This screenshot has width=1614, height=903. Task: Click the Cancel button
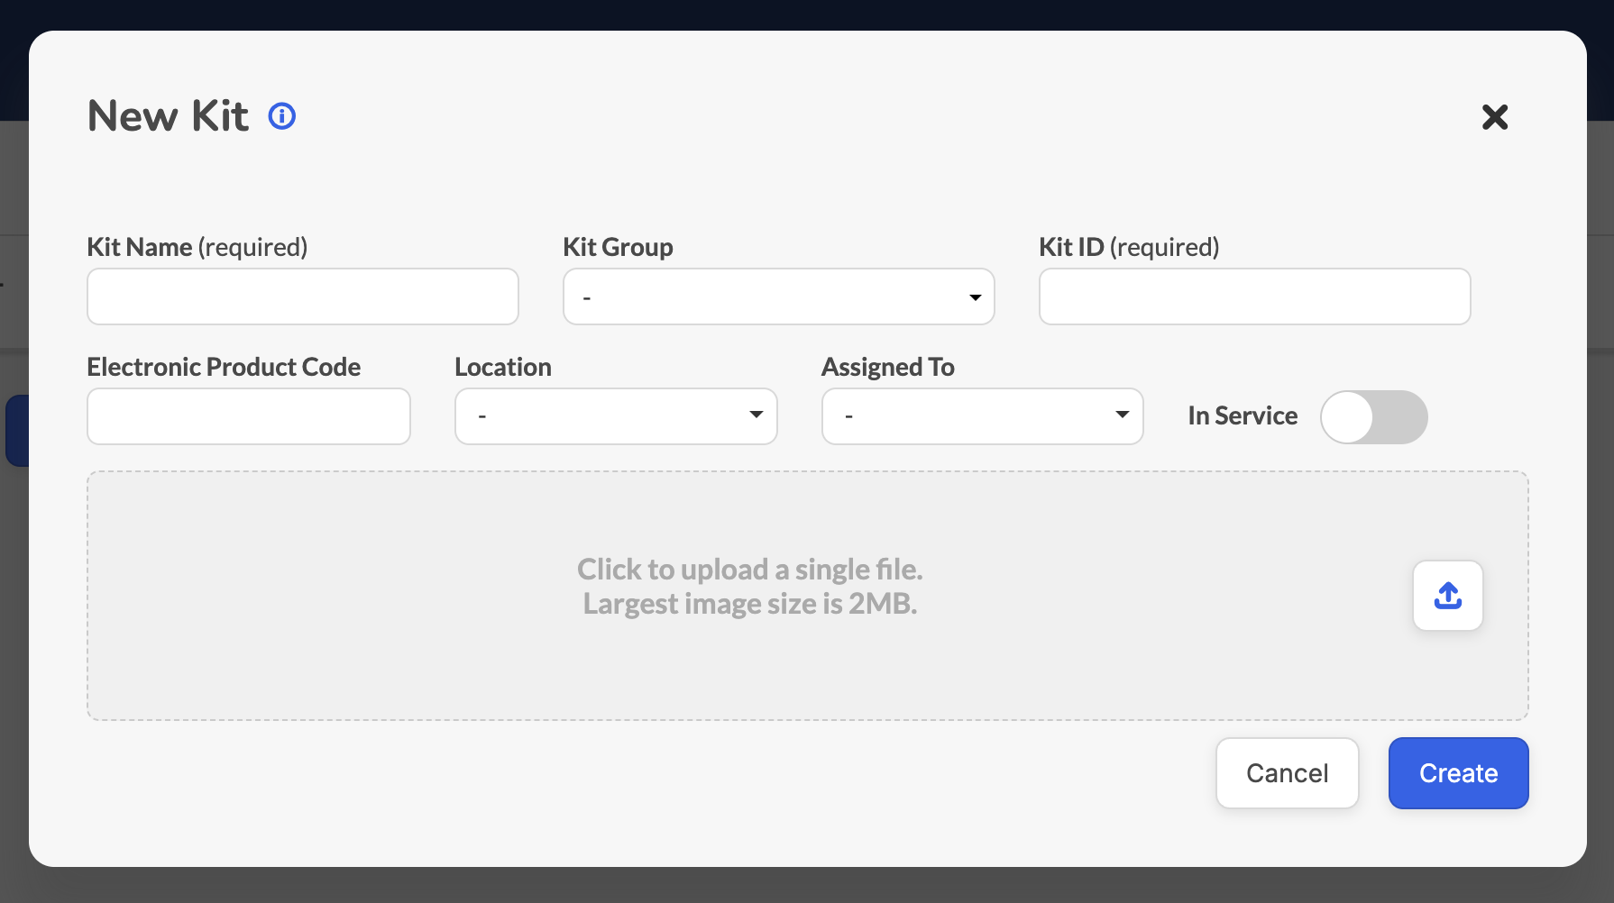1288,773
